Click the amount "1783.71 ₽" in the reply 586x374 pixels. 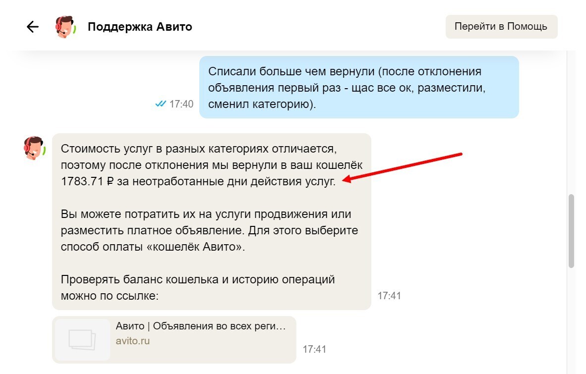coord(87,181)
